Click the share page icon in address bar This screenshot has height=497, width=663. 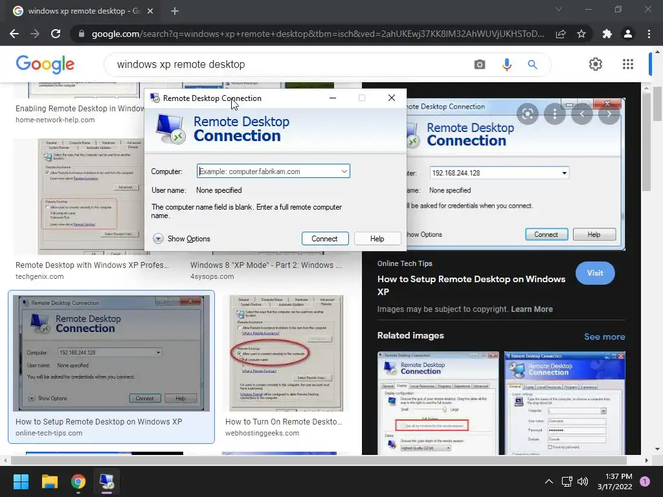(x=561, y=34)
